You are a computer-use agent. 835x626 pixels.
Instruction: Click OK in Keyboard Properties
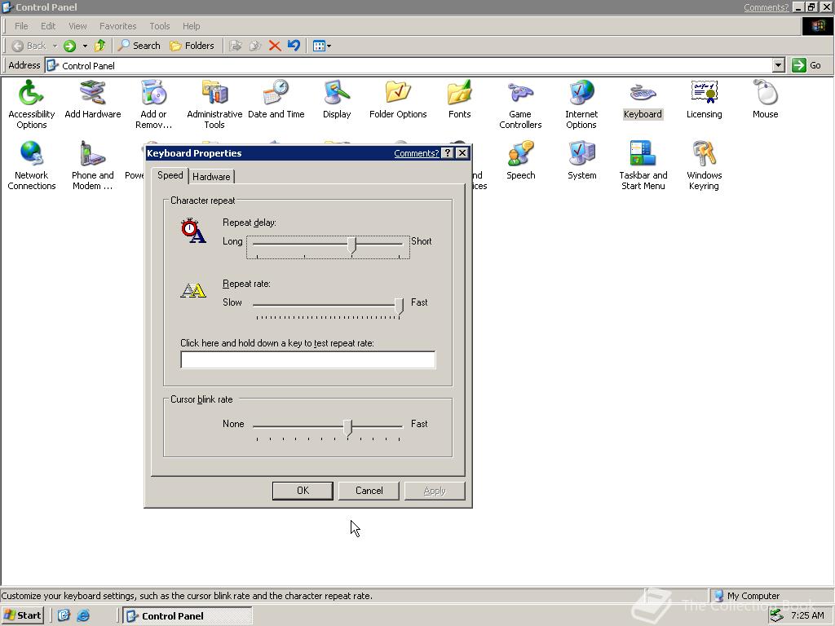click(x=303, y=491)
